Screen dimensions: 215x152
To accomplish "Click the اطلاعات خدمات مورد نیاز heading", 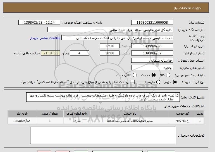I will 184,106.
